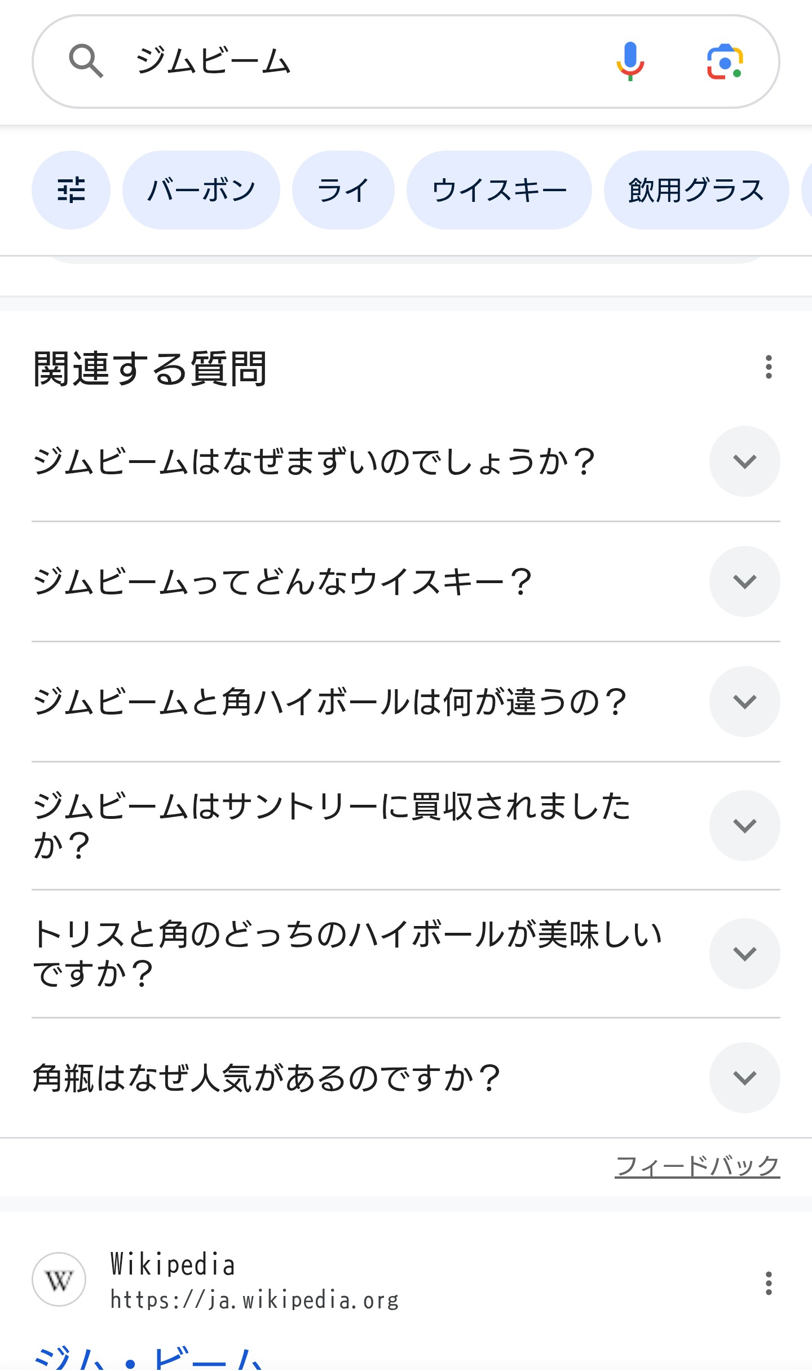
Task: Focus the search field containing ジムビーム
Action: click(361, 61)
